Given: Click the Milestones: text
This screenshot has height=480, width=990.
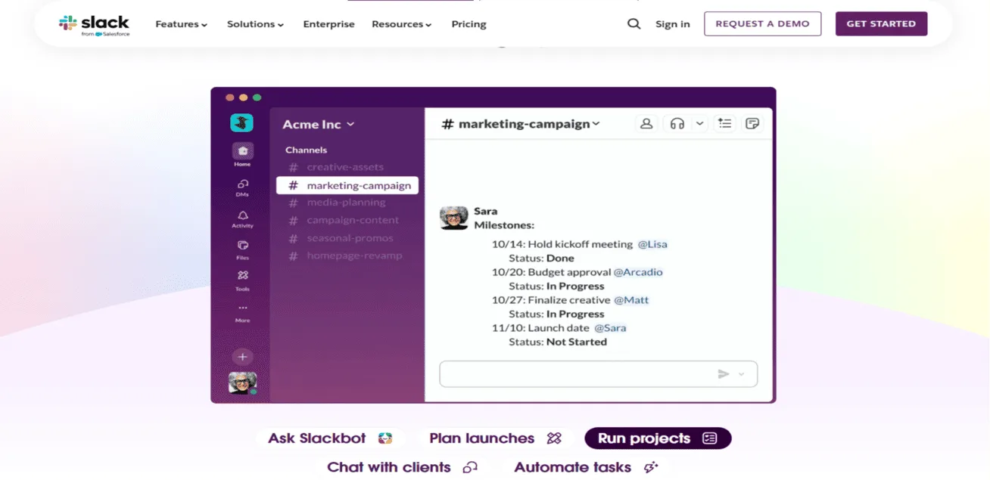Looking at the screenshot, I should click(504, 225).
